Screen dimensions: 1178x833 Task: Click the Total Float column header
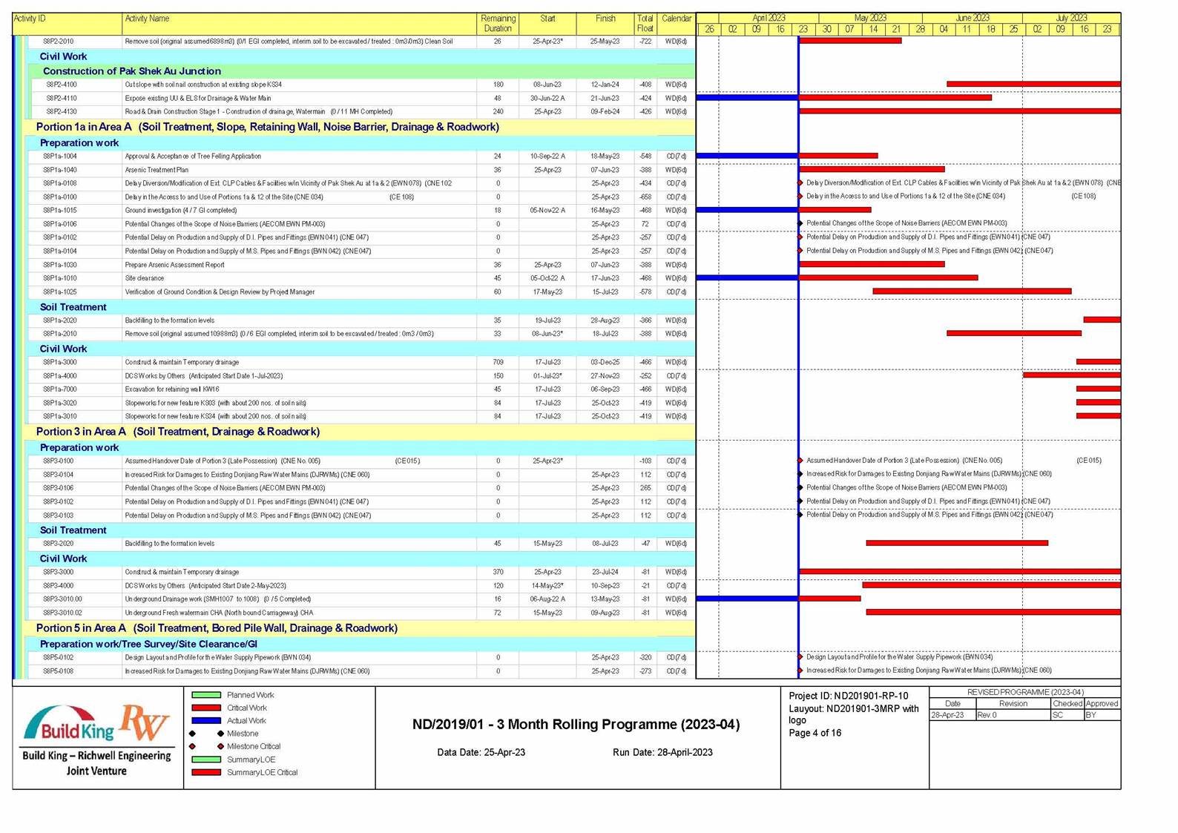(x=645, y=23)
